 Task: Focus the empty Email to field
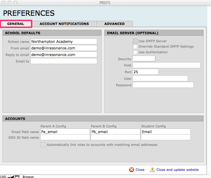(63, 61)
